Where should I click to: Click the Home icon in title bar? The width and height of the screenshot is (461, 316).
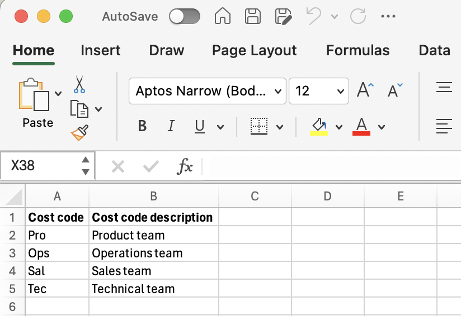tap(223, 17)
